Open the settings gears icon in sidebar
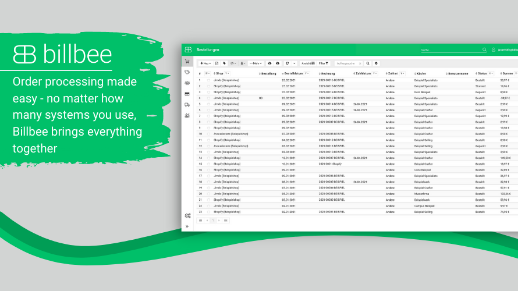The height and width of the screenshot is (291, 518). tap(187, 216)
